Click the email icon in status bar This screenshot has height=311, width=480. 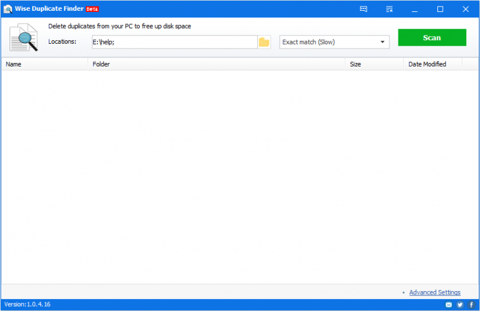point(448,304)
